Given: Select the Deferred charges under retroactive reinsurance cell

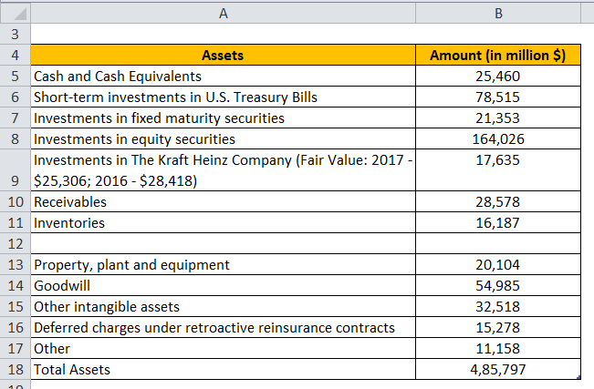Looking at the screenshot, I should [x=224, y=327].
